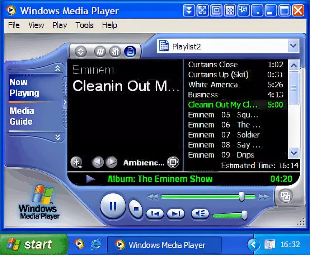The image size is (310, 255).
Task: Launch Internet Explorer from quick launch
Action: [96, 244]
